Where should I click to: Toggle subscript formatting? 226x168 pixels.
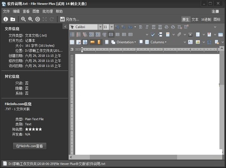[180, 27]
